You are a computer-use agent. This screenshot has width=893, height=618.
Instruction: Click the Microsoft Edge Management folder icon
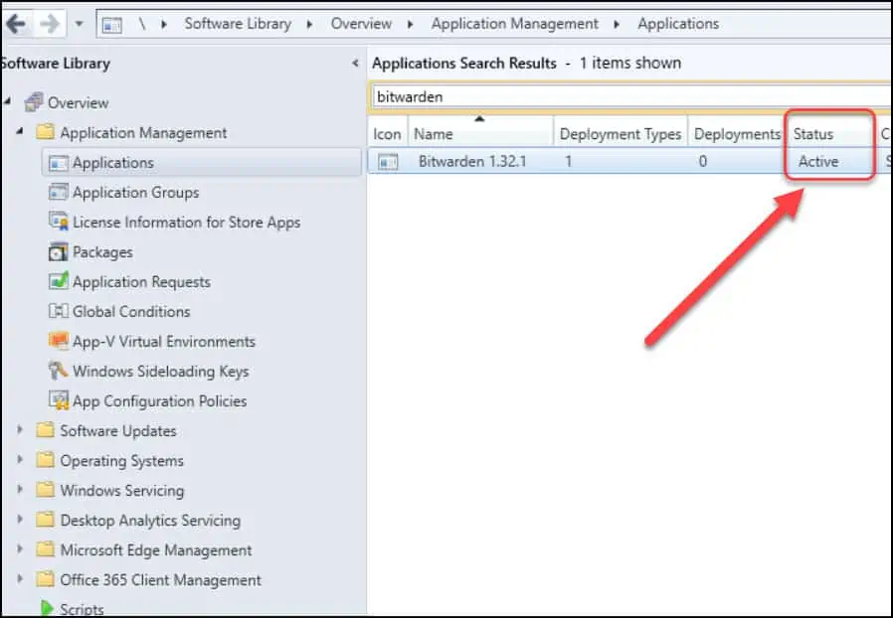coord(45,549)
